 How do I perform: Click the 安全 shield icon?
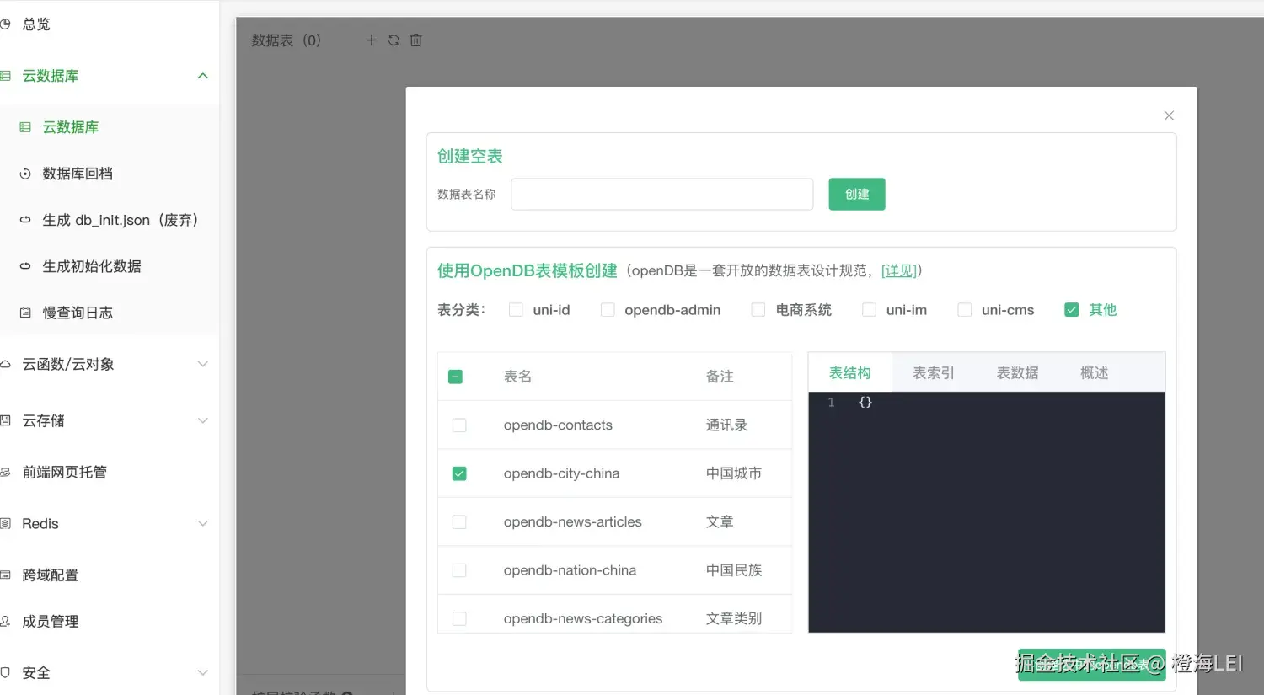pyautogui.click(x=5, y=673)
